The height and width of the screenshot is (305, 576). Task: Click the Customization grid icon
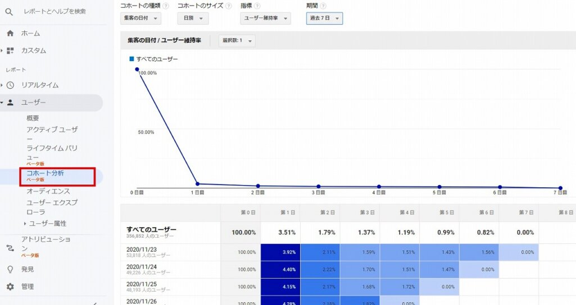tap(10, 50)
